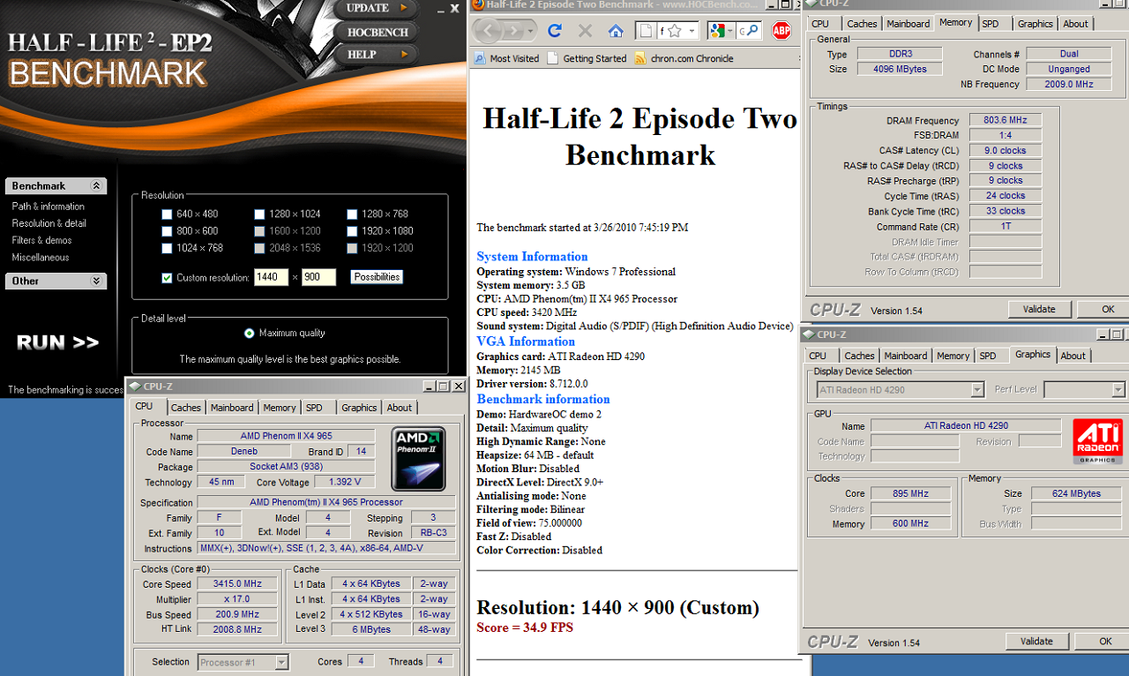Click the custom resolution width field
The image size is (1129, 676).
click(271, 277)
